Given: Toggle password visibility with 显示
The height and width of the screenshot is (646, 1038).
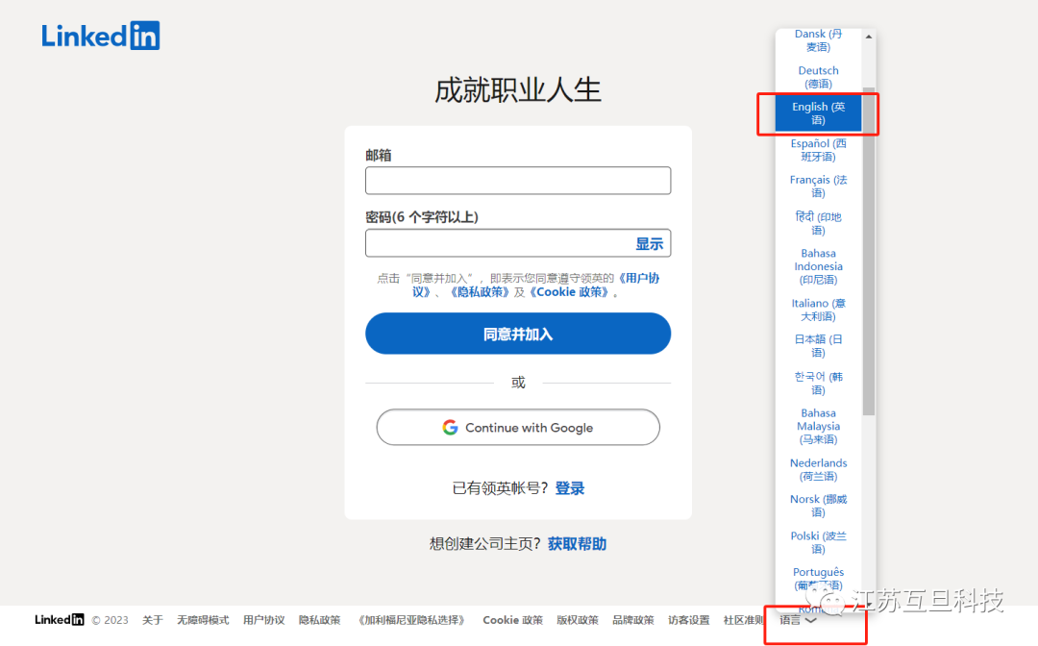Looking at the screenshot, I should (x=649, y=244).
